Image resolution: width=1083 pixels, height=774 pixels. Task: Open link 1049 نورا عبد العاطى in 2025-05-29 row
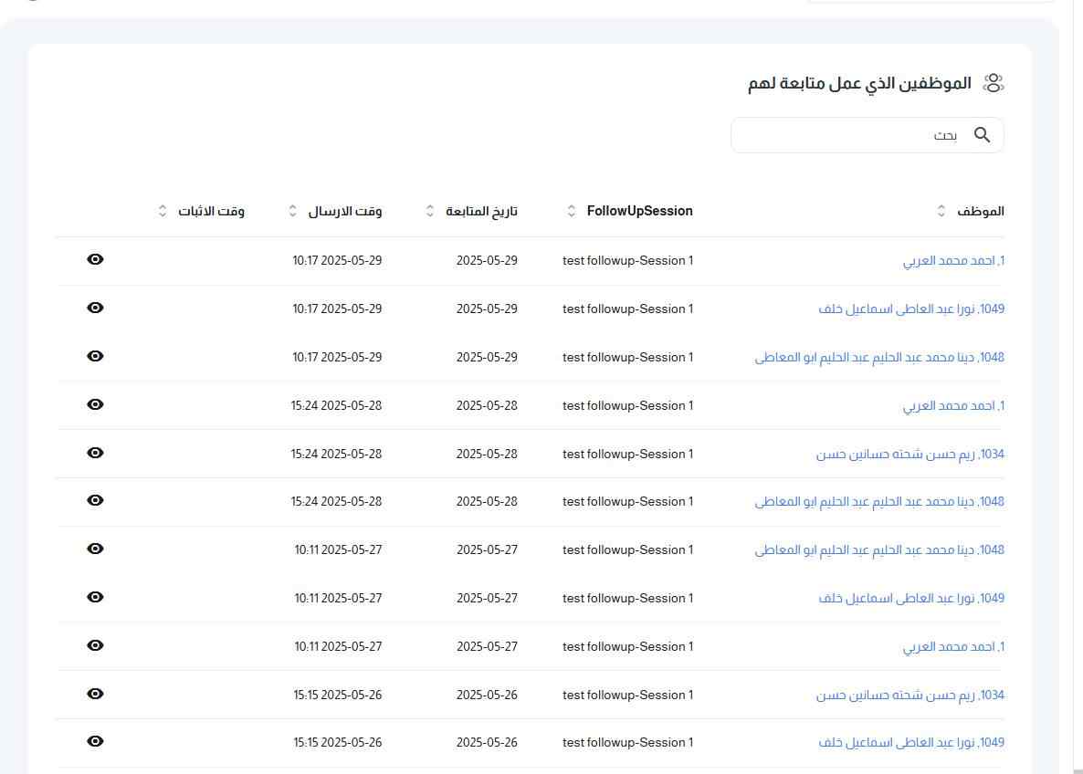pos(911,309)
